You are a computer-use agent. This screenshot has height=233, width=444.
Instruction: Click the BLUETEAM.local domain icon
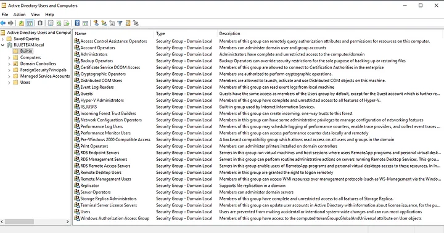click(x=9, y=45)
